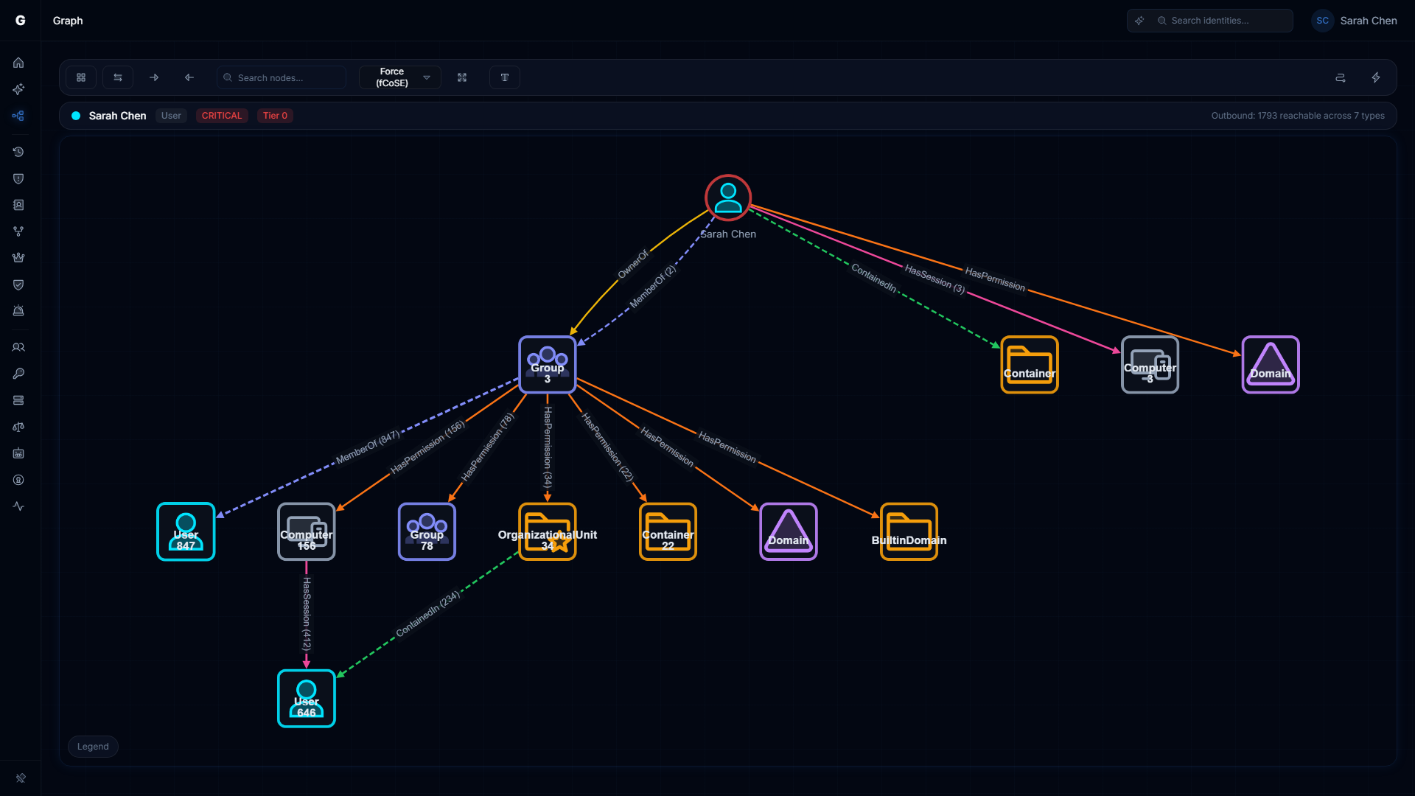The height and width of the screenshot is (796, 1415).
Task: Open the alerts bell icon in the sidebar
Action: pyautogui.click(x=18, y=310)
